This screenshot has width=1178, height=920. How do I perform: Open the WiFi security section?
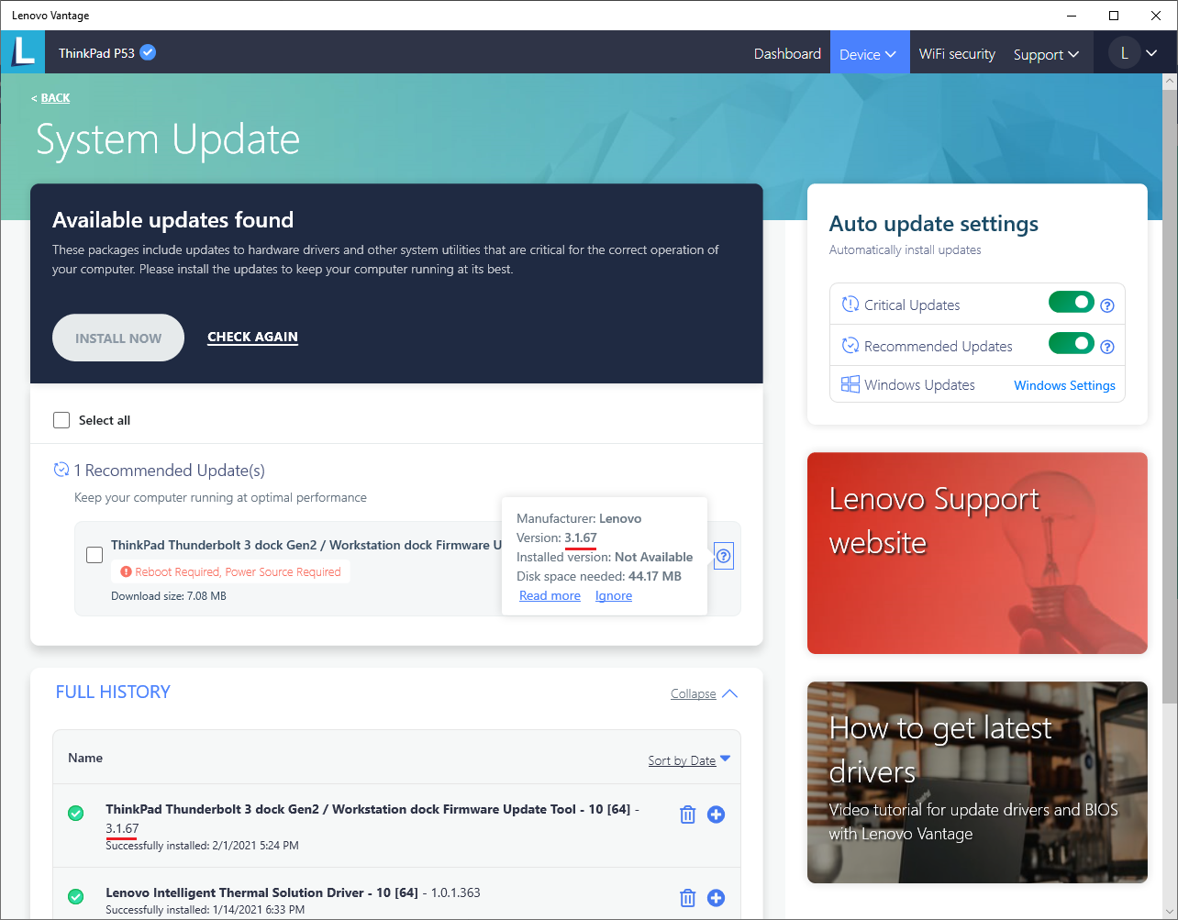tap(957, 54)
